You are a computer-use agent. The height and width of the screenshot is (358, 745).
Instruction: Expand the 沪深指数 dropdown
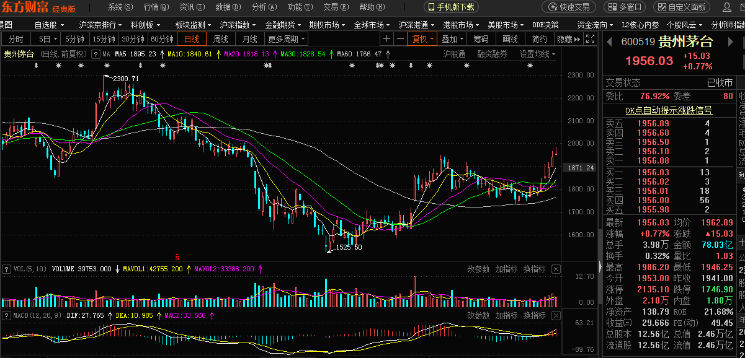(238, 25)
